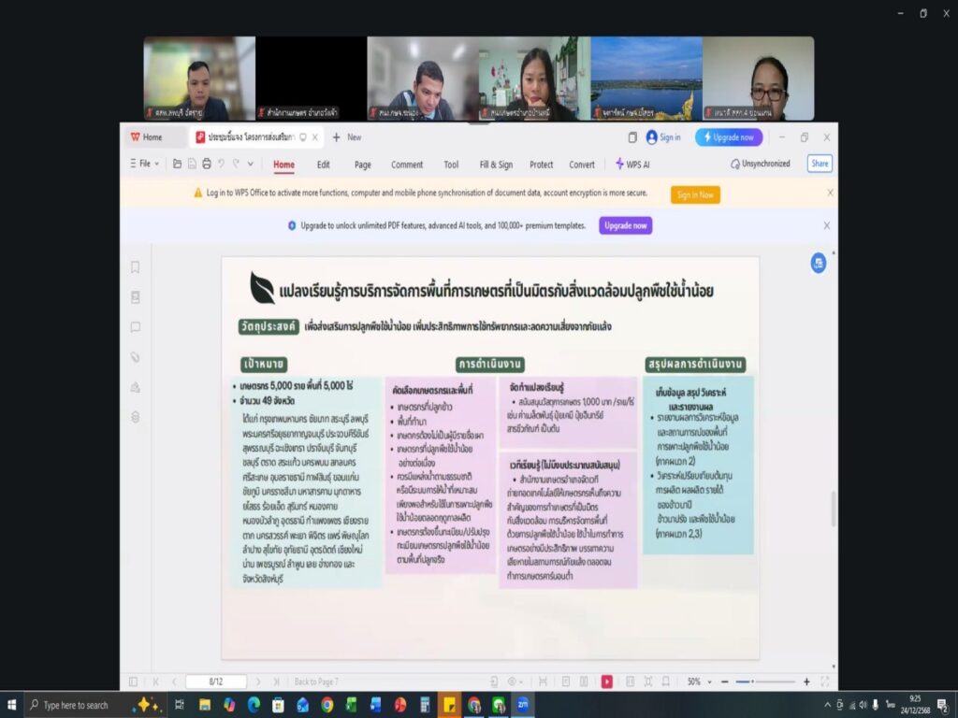Open the Fill & Sign tab
This screenshot has width=958, height=718.
(x=496, y=165)
